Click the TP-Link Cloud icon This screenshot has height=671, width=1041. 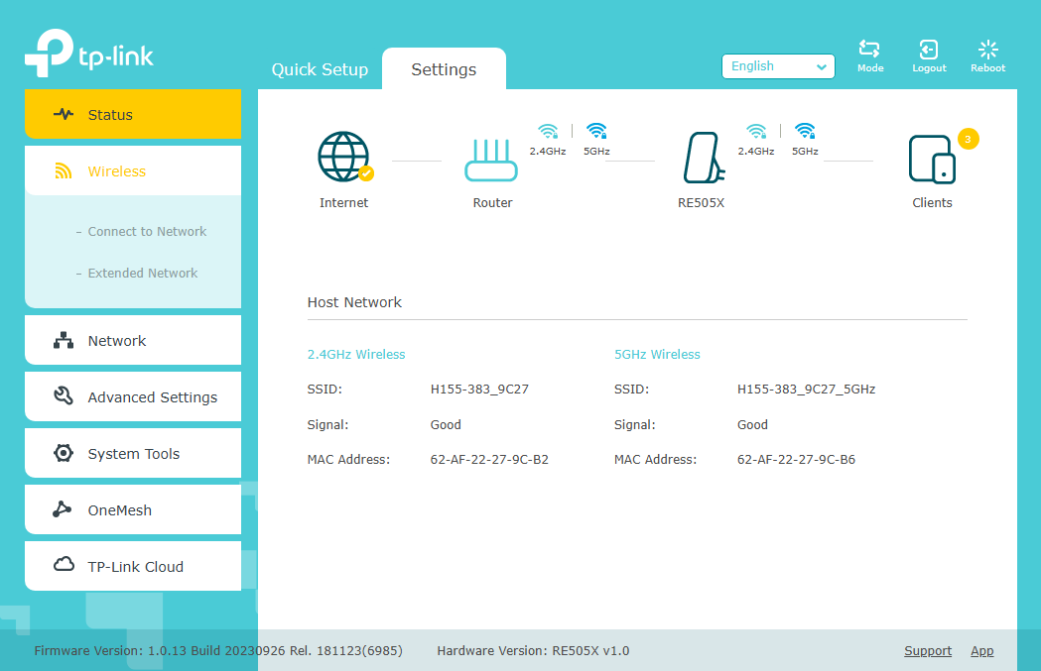coord(64,564)
